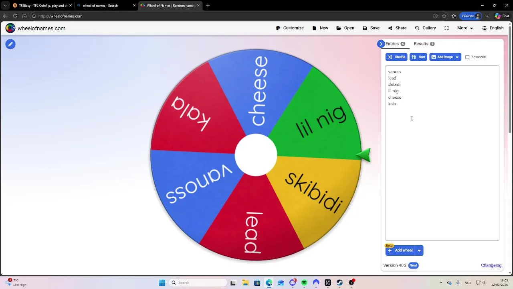The height and width of the screenshot is (289, 513).
Task: Click the Add image button
Action: pos(442,57)
